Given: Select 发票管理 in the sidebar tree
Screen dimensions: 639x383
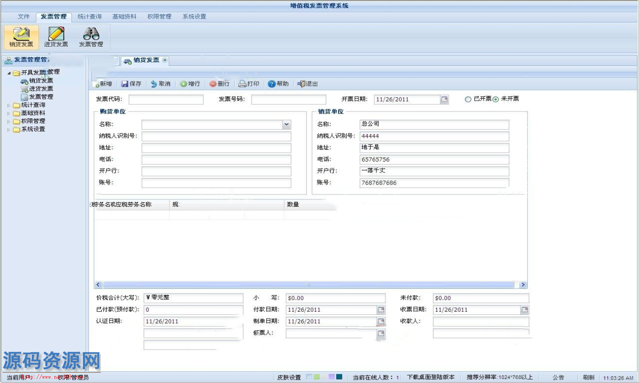Looking at the screenshot, I should [x=41, y=97].
